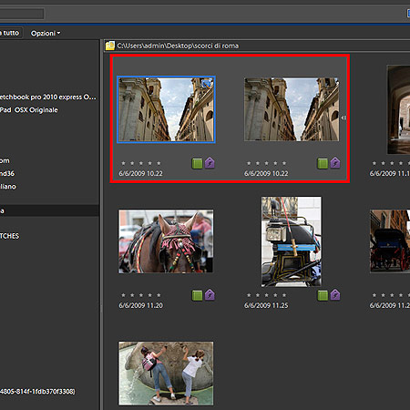This screenshot has height=410, width=410.
Task: Click version set badge on selected thumbnail corner
Action: pyautogui.click(x=207, y=83)
